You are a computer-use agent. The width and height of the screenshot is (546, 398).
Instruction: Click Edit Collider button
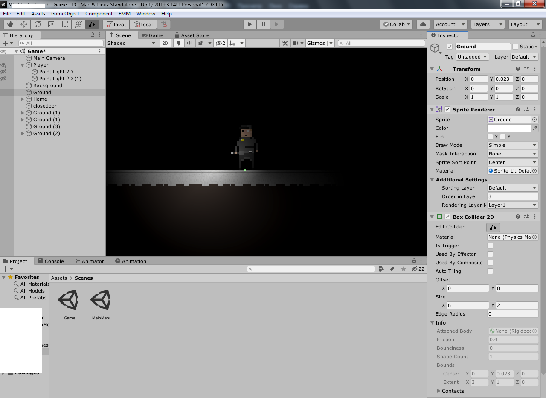pyautogui.click(x=493, y=227)
